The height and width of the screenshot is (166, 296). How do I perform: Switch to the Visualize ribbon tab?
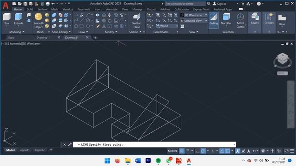pyautogui.click(x=68, y=9)
